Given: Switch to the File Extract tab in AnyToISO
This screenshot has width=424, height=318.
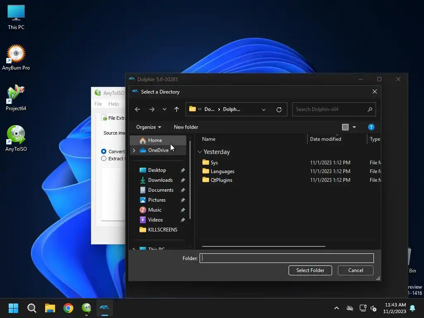Looking at the screenshot, I should 113,118.
